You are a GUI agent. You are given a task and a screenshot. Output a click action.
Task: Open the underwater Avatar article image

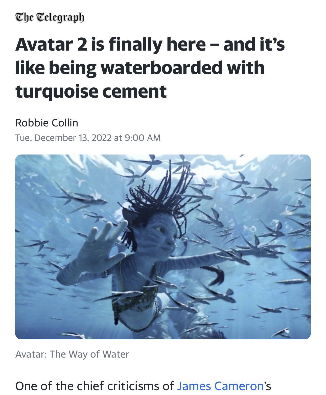163,247
